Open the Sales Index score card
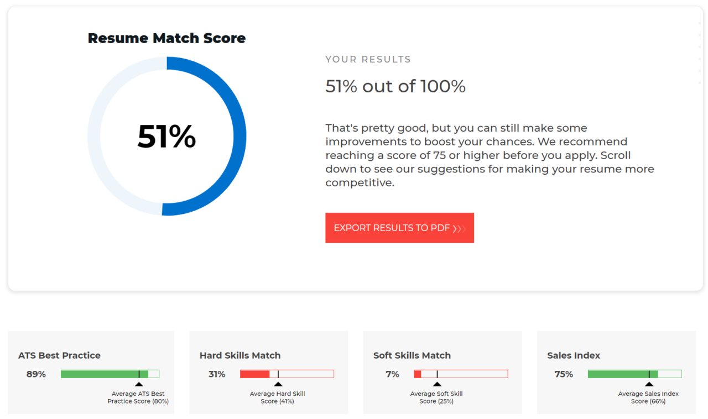This screenshot has height=419, width=708. [616, 373]
